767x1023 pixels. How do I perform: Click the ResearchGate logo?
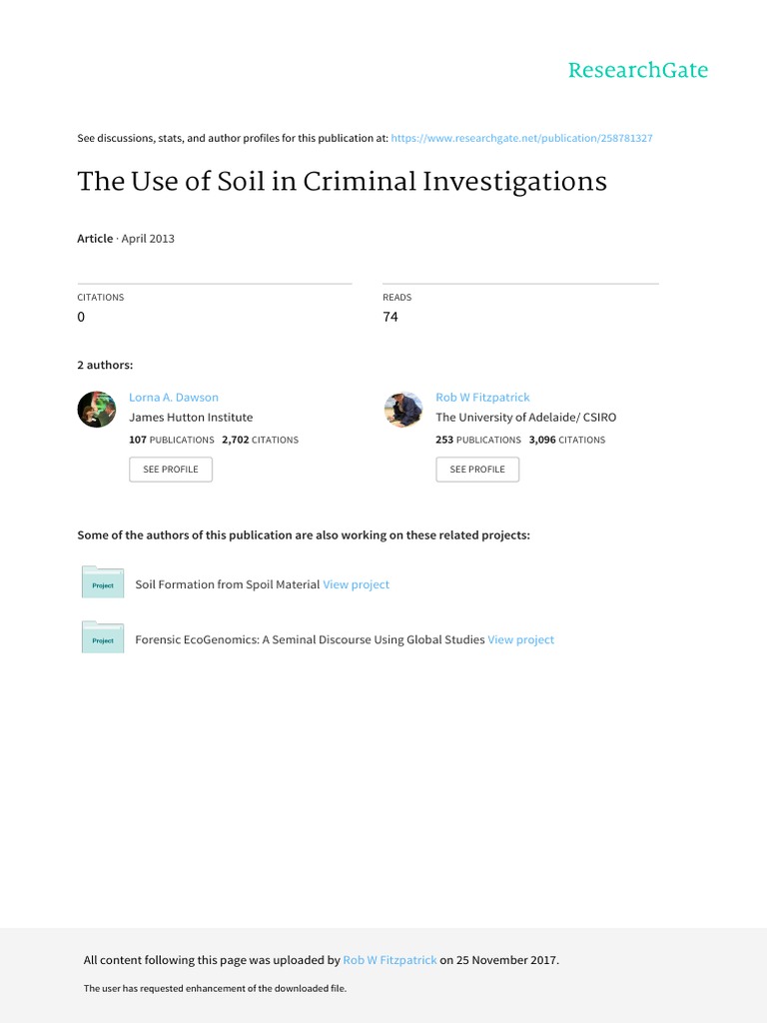coord(637,70)
